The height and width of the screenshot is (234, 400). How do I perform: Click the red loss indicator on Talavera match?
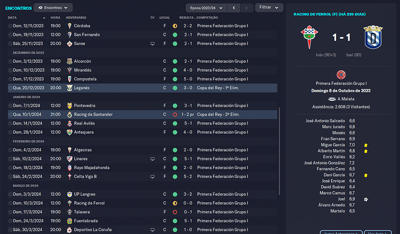(174, 212)
